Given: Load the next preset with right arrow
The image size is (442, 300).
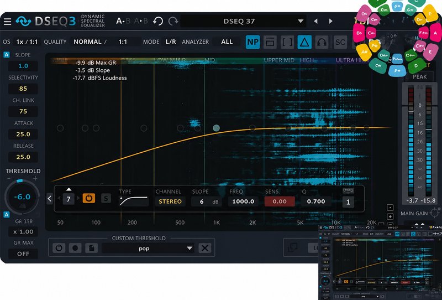Looking at the screenshot, I should point(330,21).
